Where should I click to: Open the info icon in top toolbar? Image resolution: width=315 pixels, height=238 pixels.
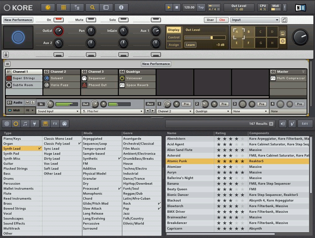pos(121,7)
